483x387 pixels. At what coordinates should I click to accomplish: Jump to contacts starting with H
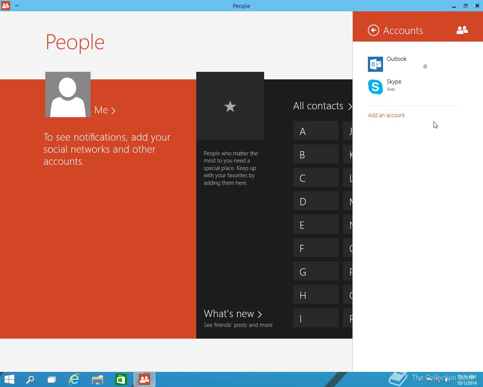316,295
